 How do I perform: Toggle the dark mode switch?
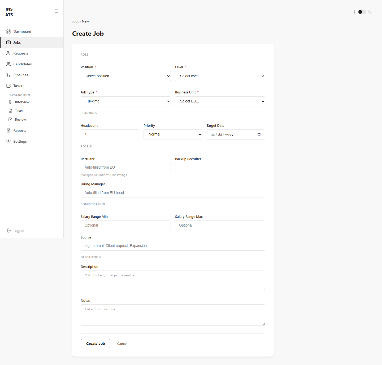[362, 12]
